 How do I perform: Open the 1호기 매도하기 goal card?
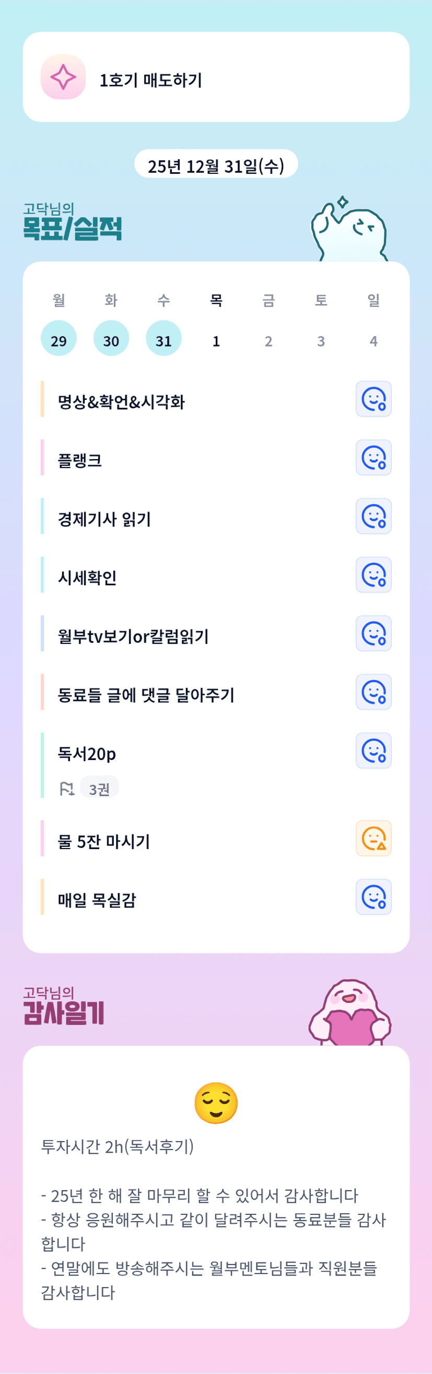coord(216,77)
